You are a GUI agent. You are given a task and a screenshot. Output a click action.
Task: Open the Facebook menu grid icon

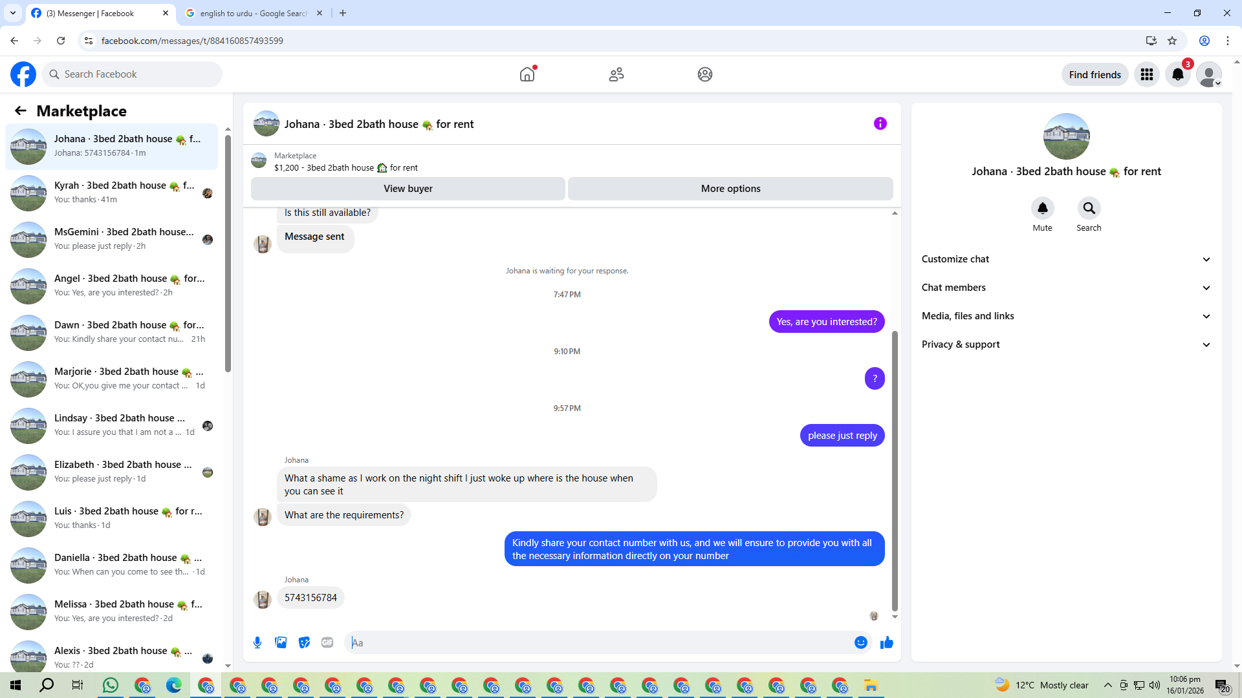pos(1147,74)
